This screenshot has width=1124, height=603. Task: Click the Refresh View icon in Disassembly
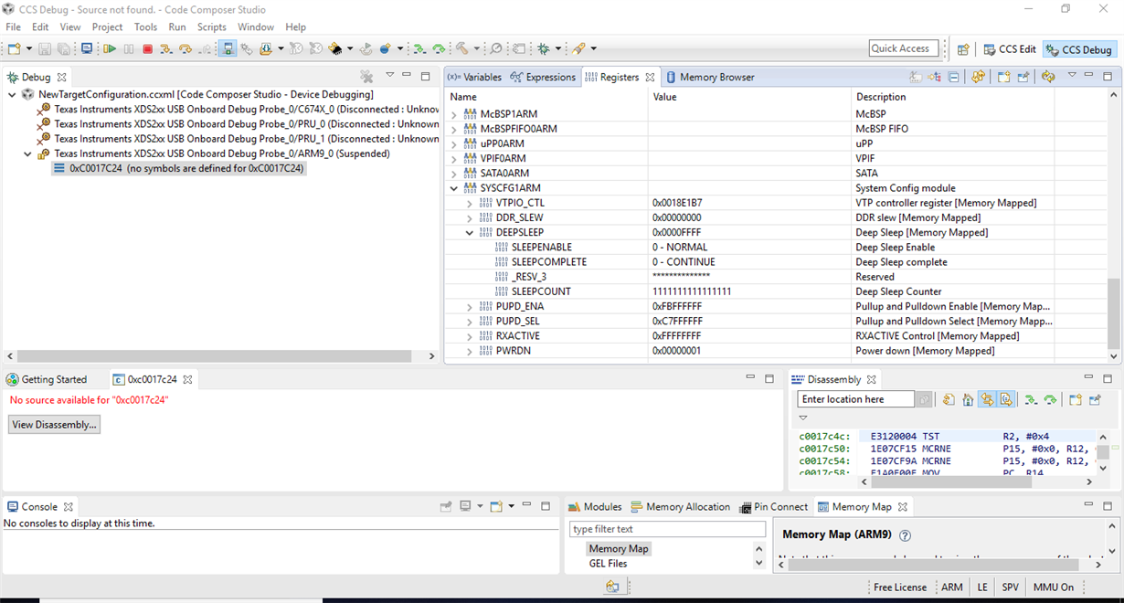click(x=949, y=399)
